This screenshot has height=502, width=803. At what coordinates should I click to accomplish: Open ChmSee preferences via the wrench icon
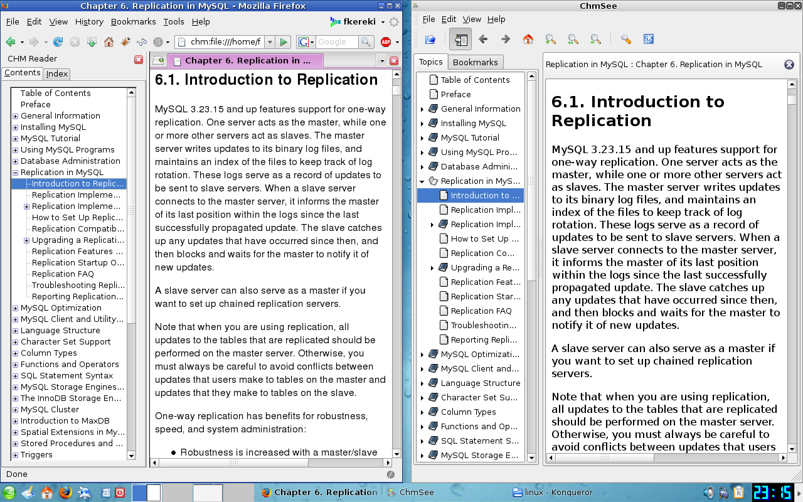[625, 40]
